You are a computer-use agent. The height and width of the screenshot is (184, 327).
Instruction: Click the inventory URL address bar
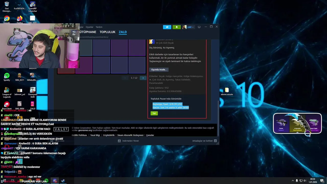94,37
